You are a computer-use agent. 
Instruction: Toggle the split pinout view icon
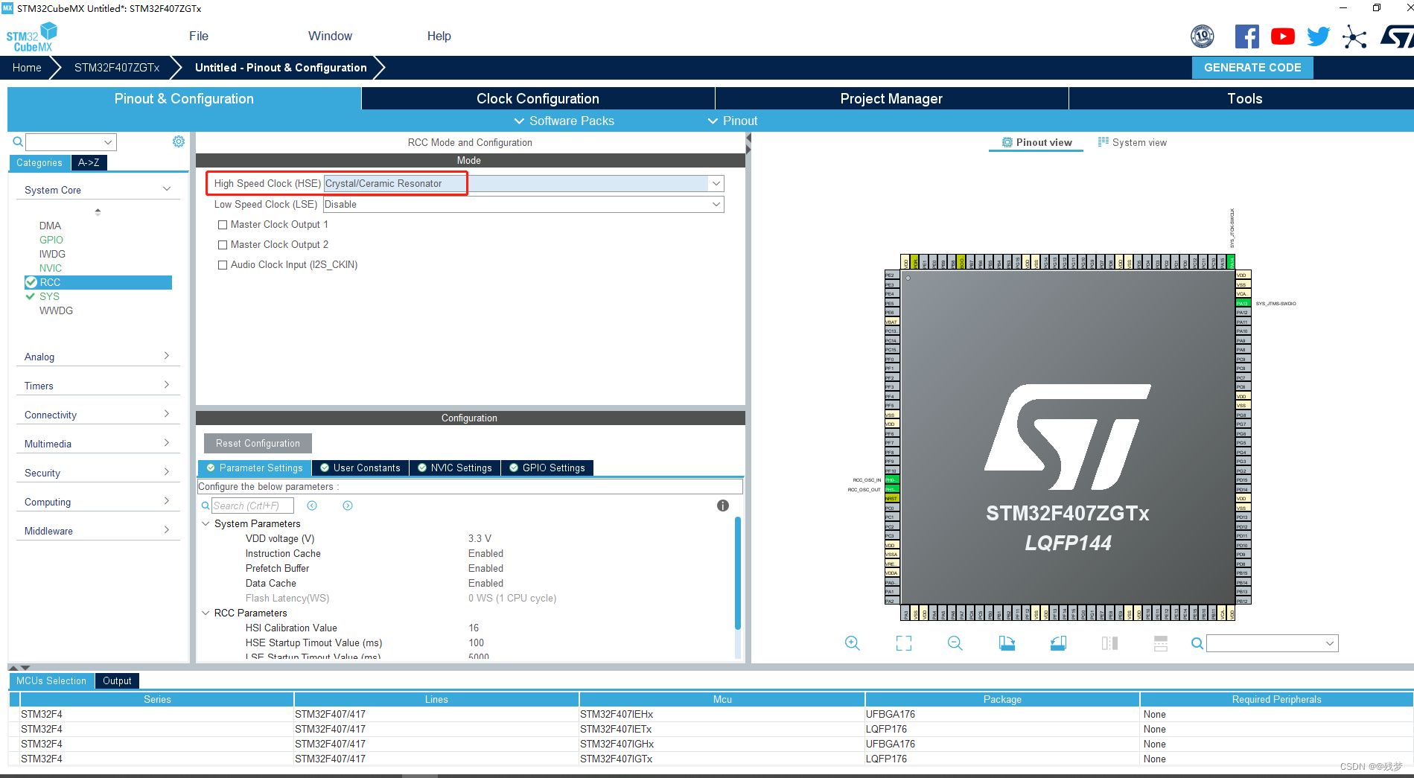coord(1109,643)
